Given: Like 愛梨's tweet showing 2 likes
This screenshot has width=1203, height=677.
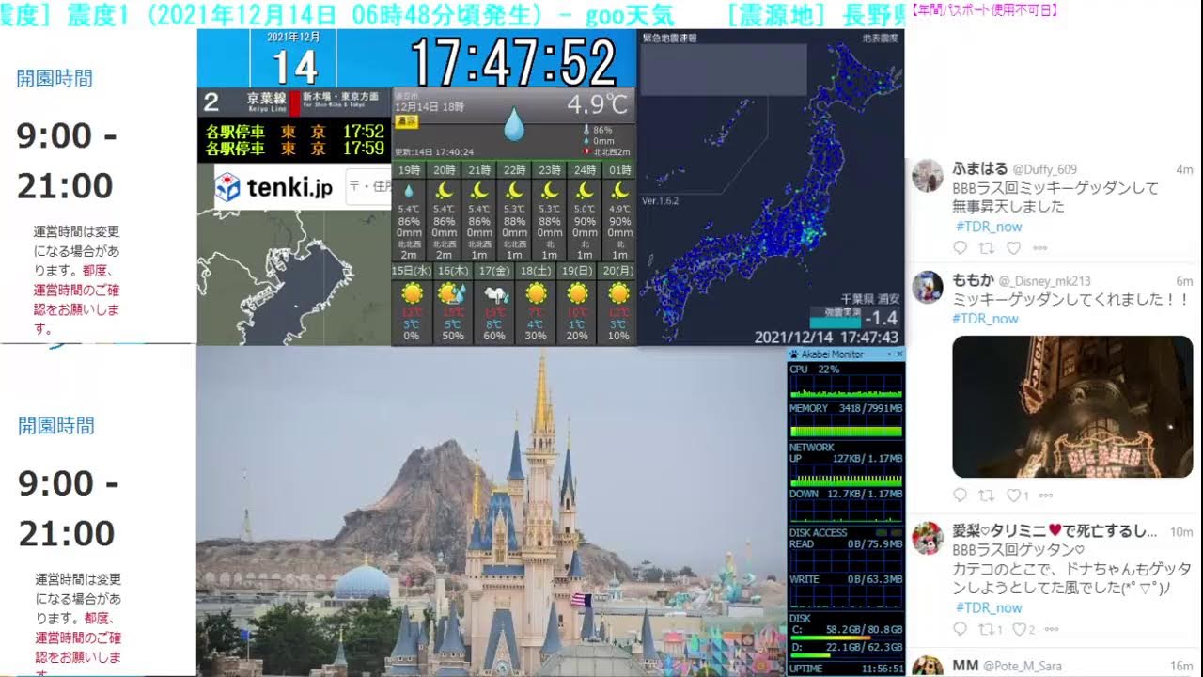Looking at the screenshot, I should (x=1019, y=629).
